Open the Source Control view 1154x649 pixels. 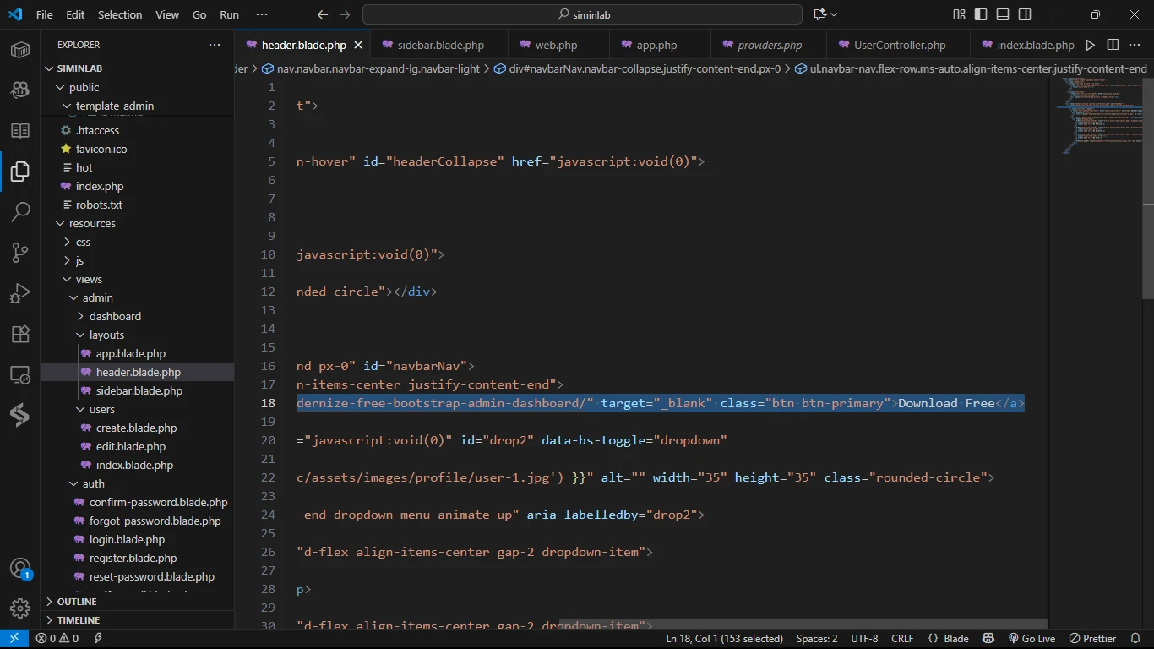[x=20, y=252]
